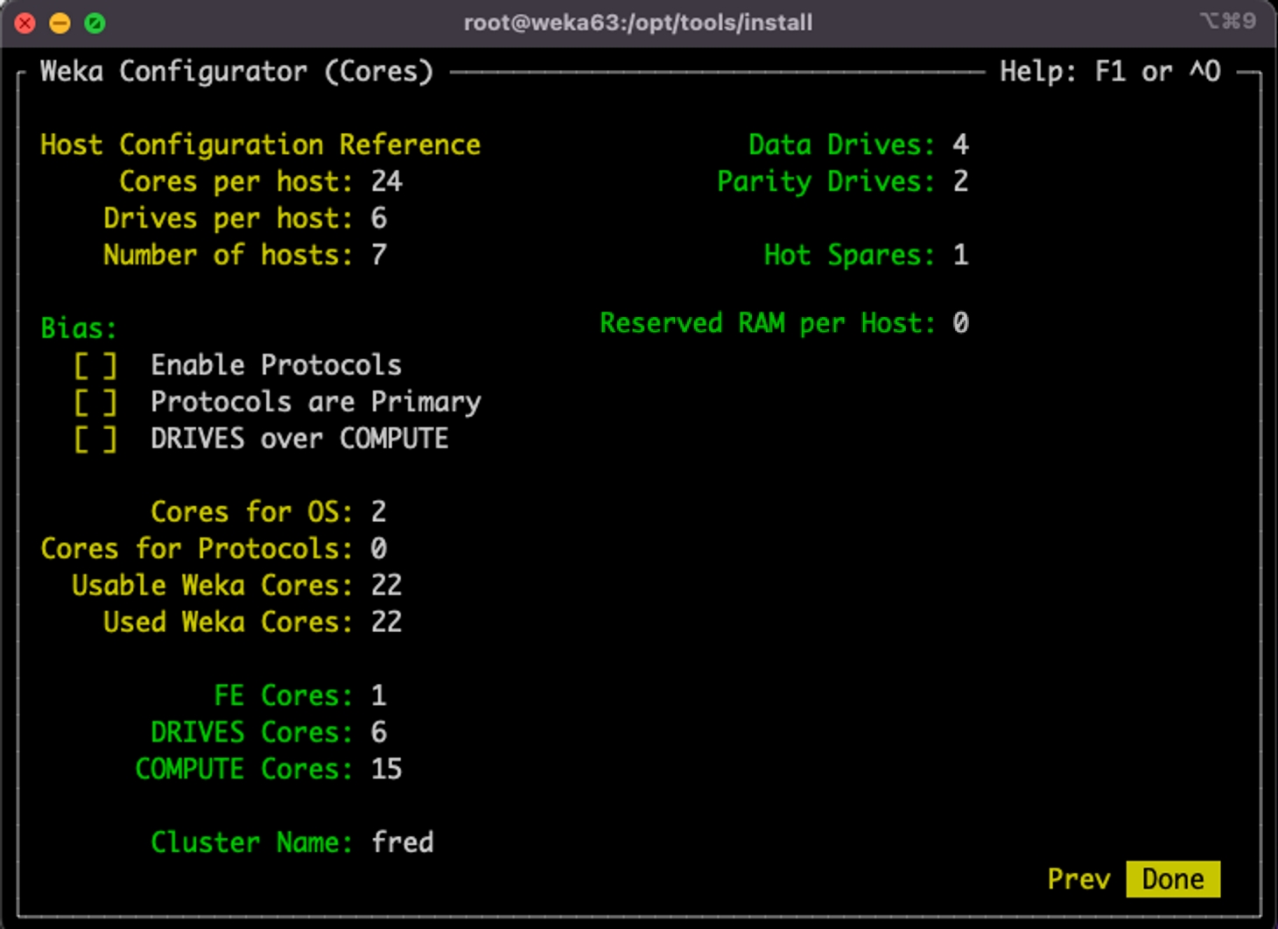Click the red close window button
This screenshot has height=929, width=1278.
(x=25, y=23)
